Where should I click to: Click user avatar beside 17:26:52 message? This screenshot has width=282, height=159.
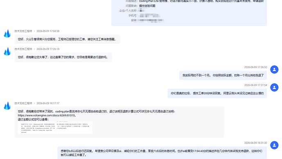pyautogui.click(x=274, y=70)
